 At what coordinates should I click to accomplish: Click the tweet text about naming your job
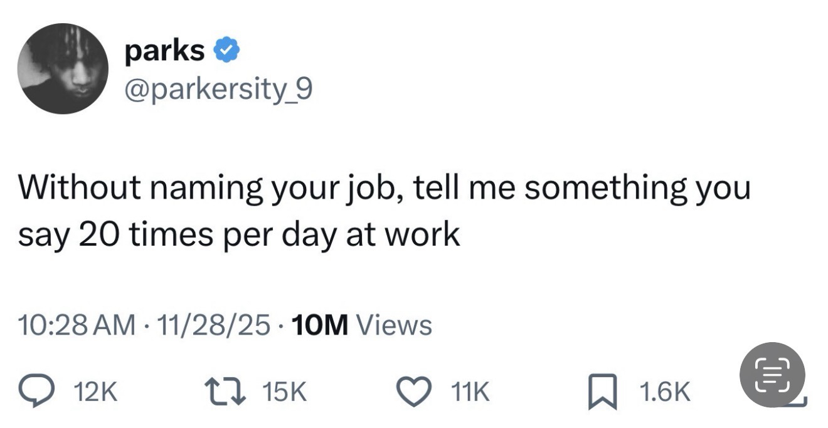pyautogui.click(x=384, y=189)
